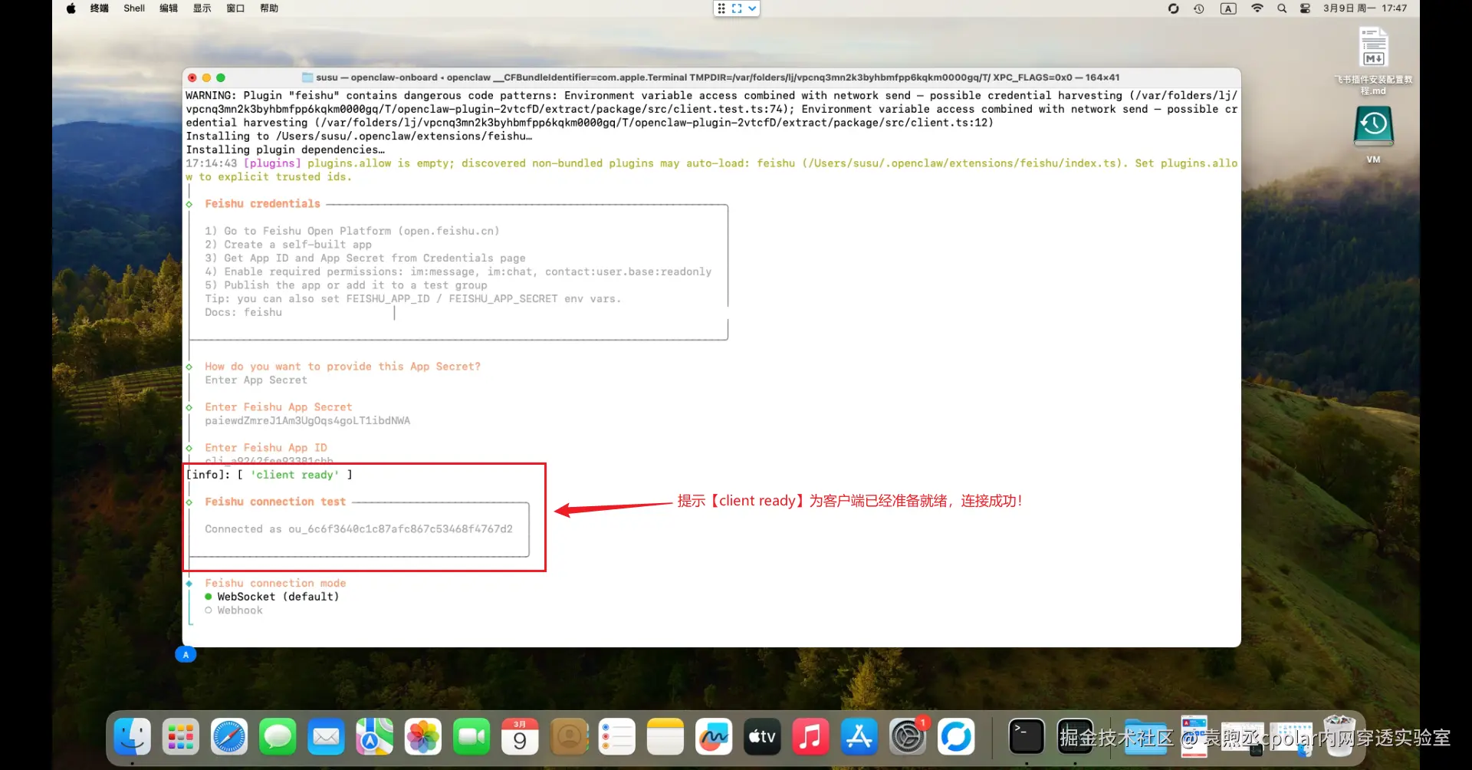Screen dimensions: 1472x770
Task: Open the Apple menu
Action: click(x=71, y=8)
